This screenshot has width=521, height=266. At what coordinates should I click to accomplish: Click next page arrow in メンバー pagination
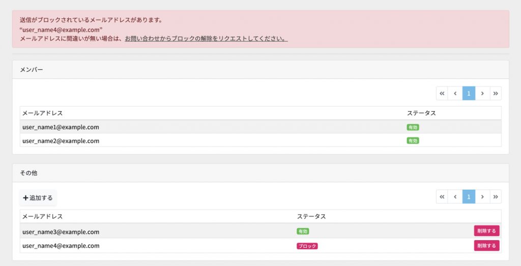[482, 93]
